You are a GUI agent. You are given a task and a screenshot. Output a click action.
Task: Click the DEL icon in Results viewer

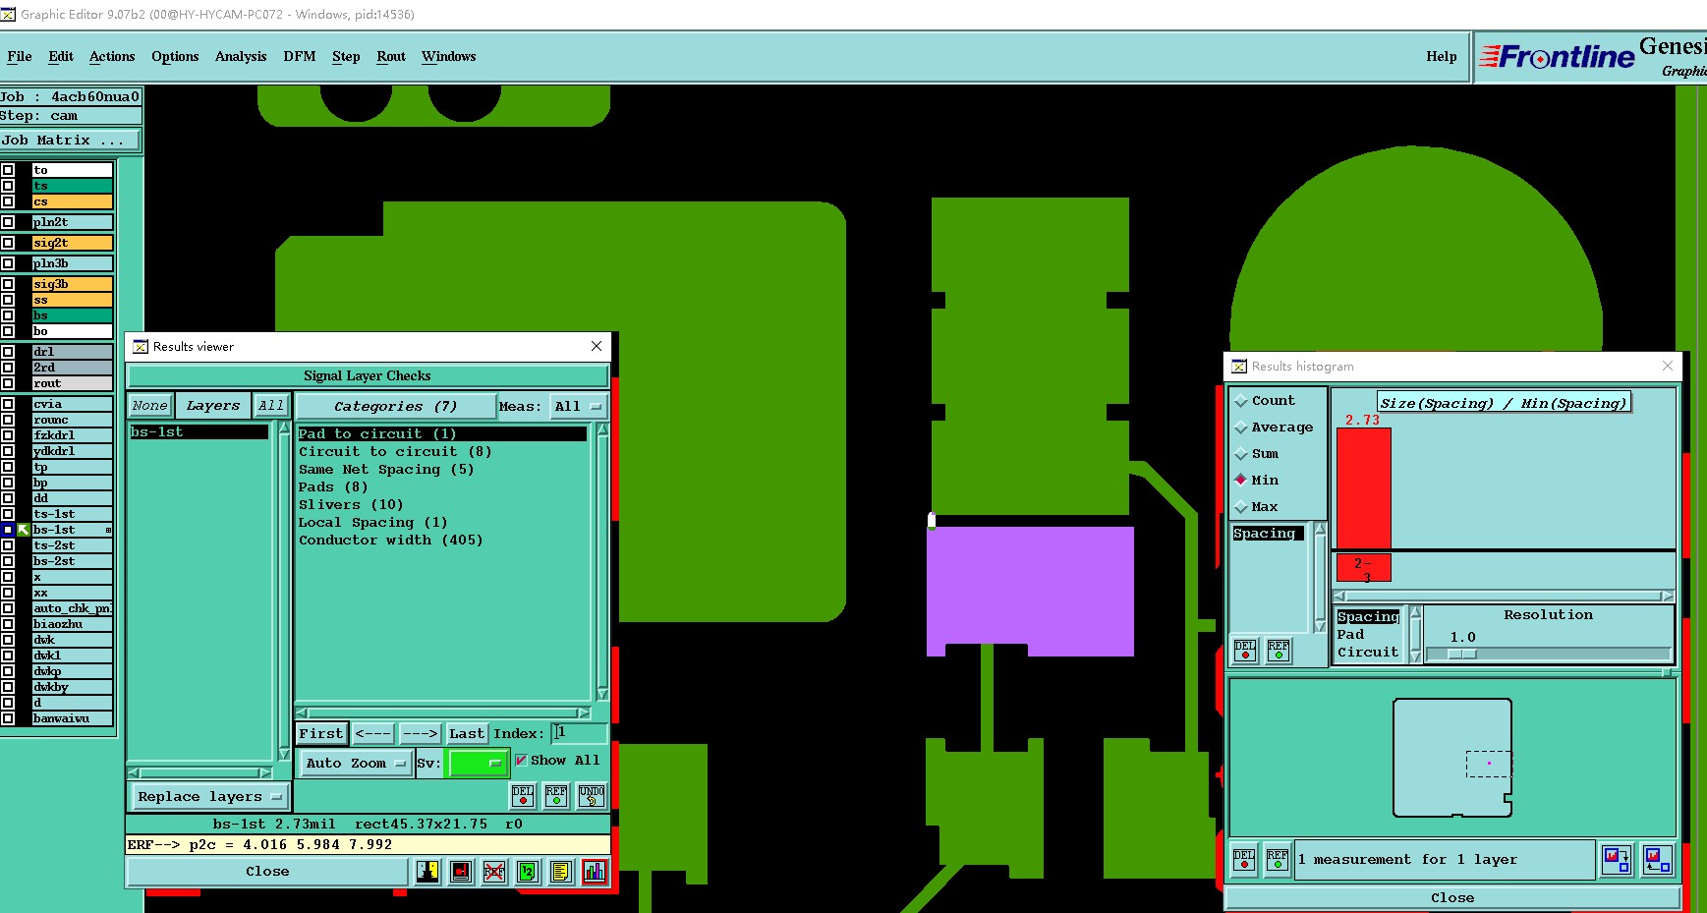[x=523, y=795]
